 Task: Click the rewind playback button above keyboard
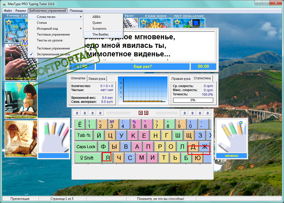141,113
